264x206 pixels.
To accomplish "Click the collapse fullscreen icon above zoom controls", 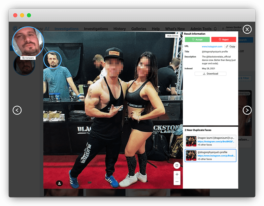I will click(177, 165).
